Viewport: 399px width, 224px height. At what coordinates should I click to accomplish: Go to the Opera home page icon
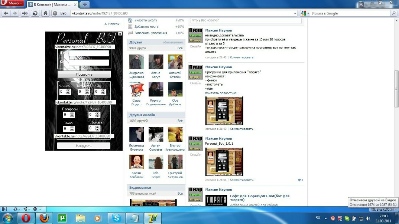pos(45,13)
